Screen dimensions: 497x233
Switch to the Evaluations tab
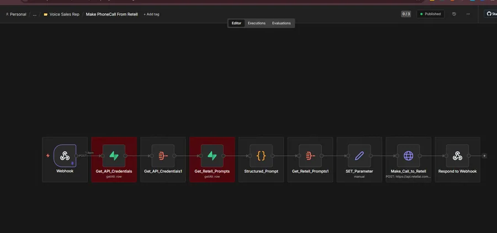click(281, 23)
